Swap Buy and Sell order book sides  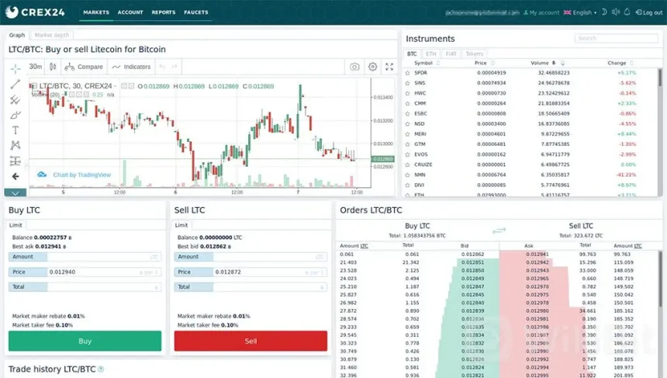[x=499, y=230]
